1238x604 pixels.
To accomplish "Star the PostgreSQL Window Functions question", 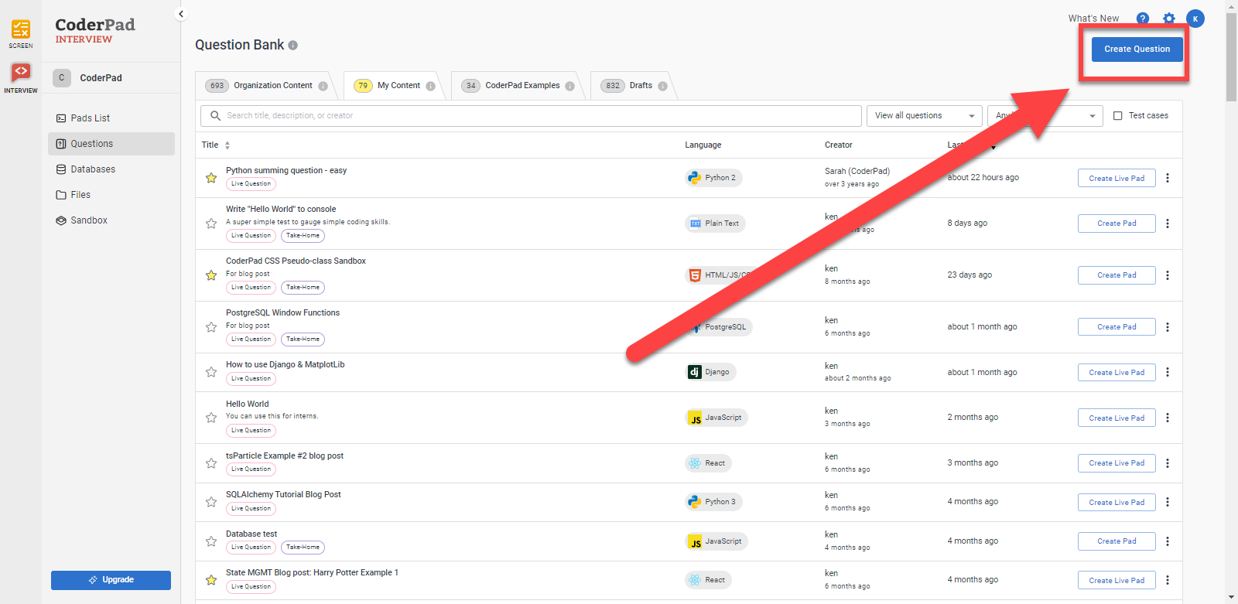I will click(x=211, y=327).
